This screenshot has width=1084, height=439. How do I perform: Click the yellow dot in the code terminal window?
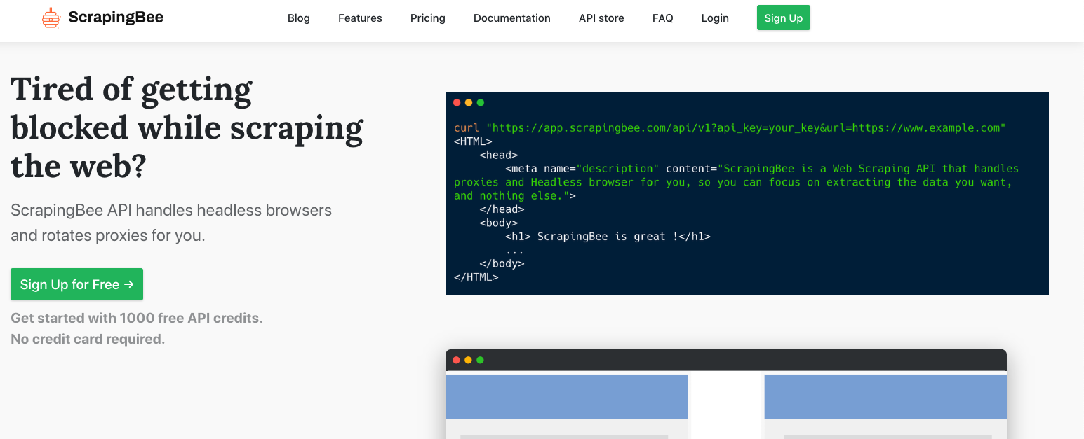(x=469, y=103)
